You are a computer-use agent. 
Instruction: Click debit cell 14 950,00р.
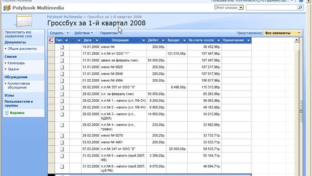pos(156,116)
